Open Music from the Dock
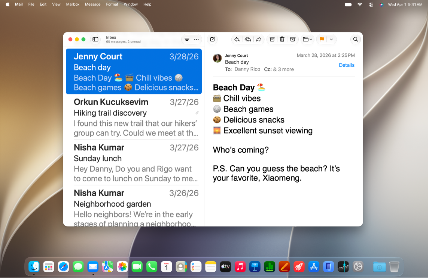Image resolution: width=429 pixels, height=278 pixels. [x=240, y=266]
